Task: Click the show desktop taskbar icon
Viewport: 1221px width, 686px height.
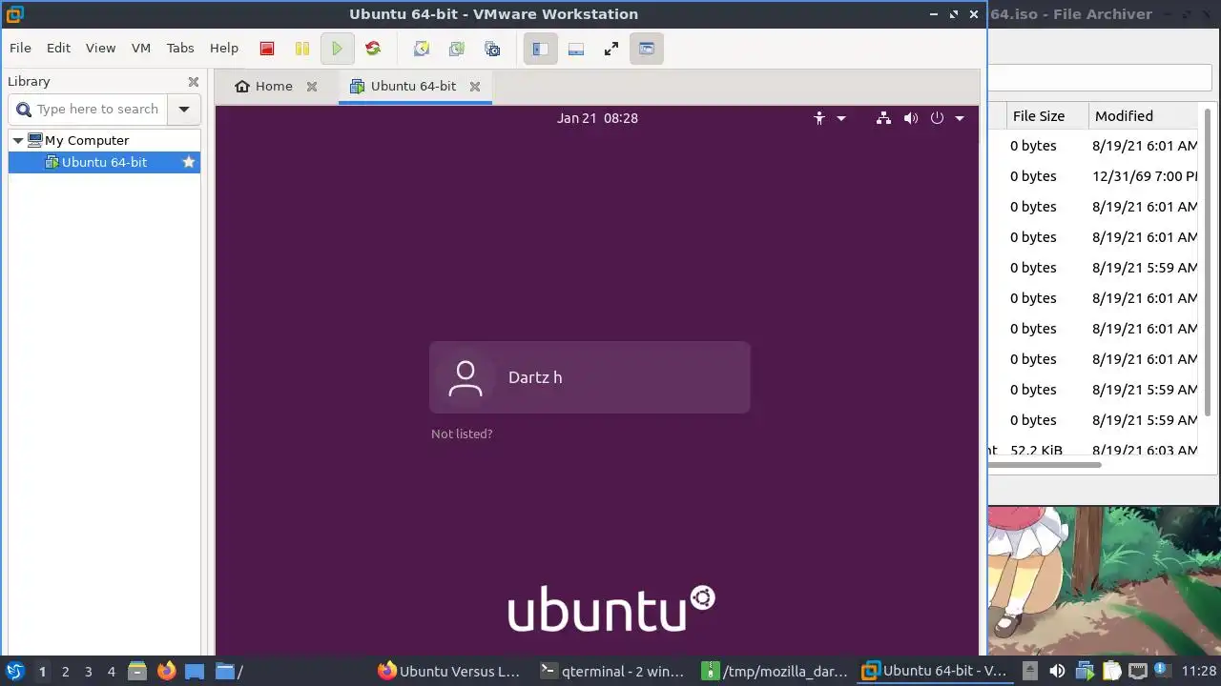Action: (195, 672)
